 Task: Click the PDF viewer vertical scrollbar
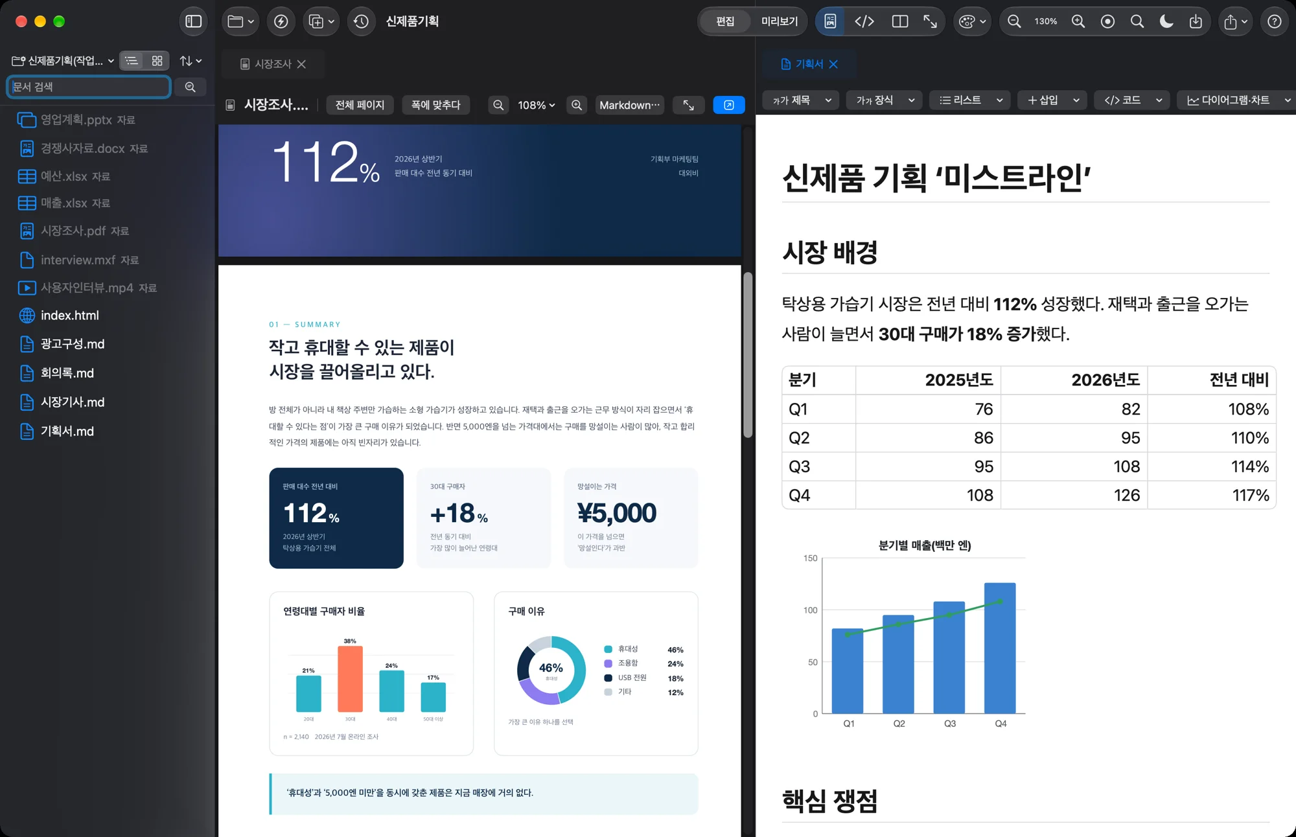[x=748, y=355]
